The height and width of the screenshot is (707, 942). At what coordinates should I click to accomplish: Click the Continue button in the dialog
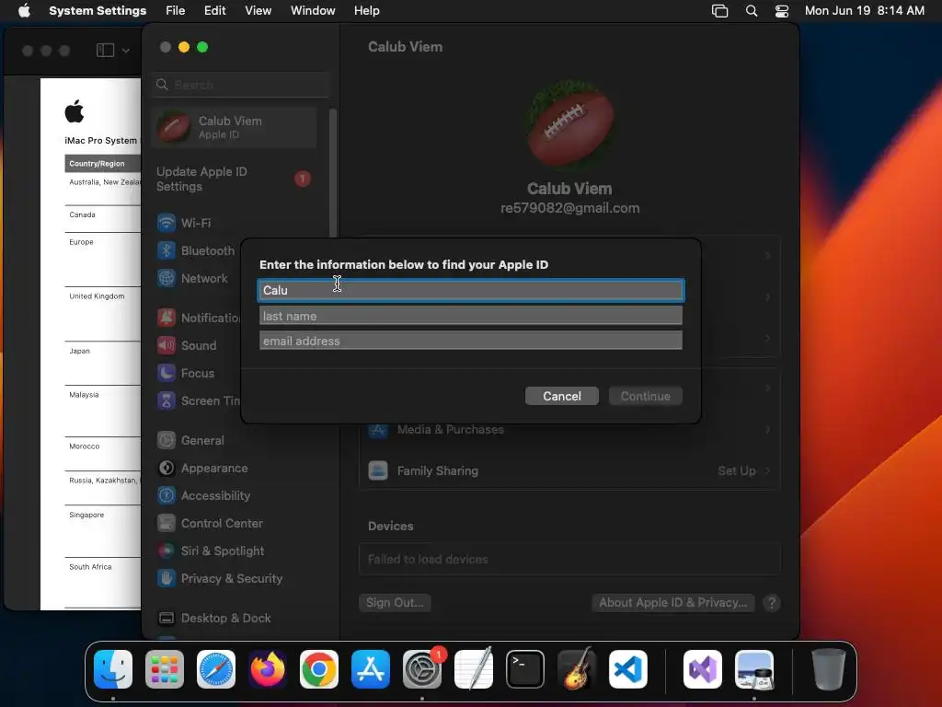[645, 396]
